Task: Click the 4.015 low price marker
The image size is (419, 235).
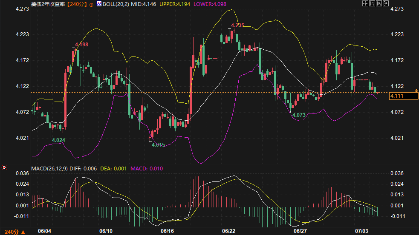Action: click(158, 144)
